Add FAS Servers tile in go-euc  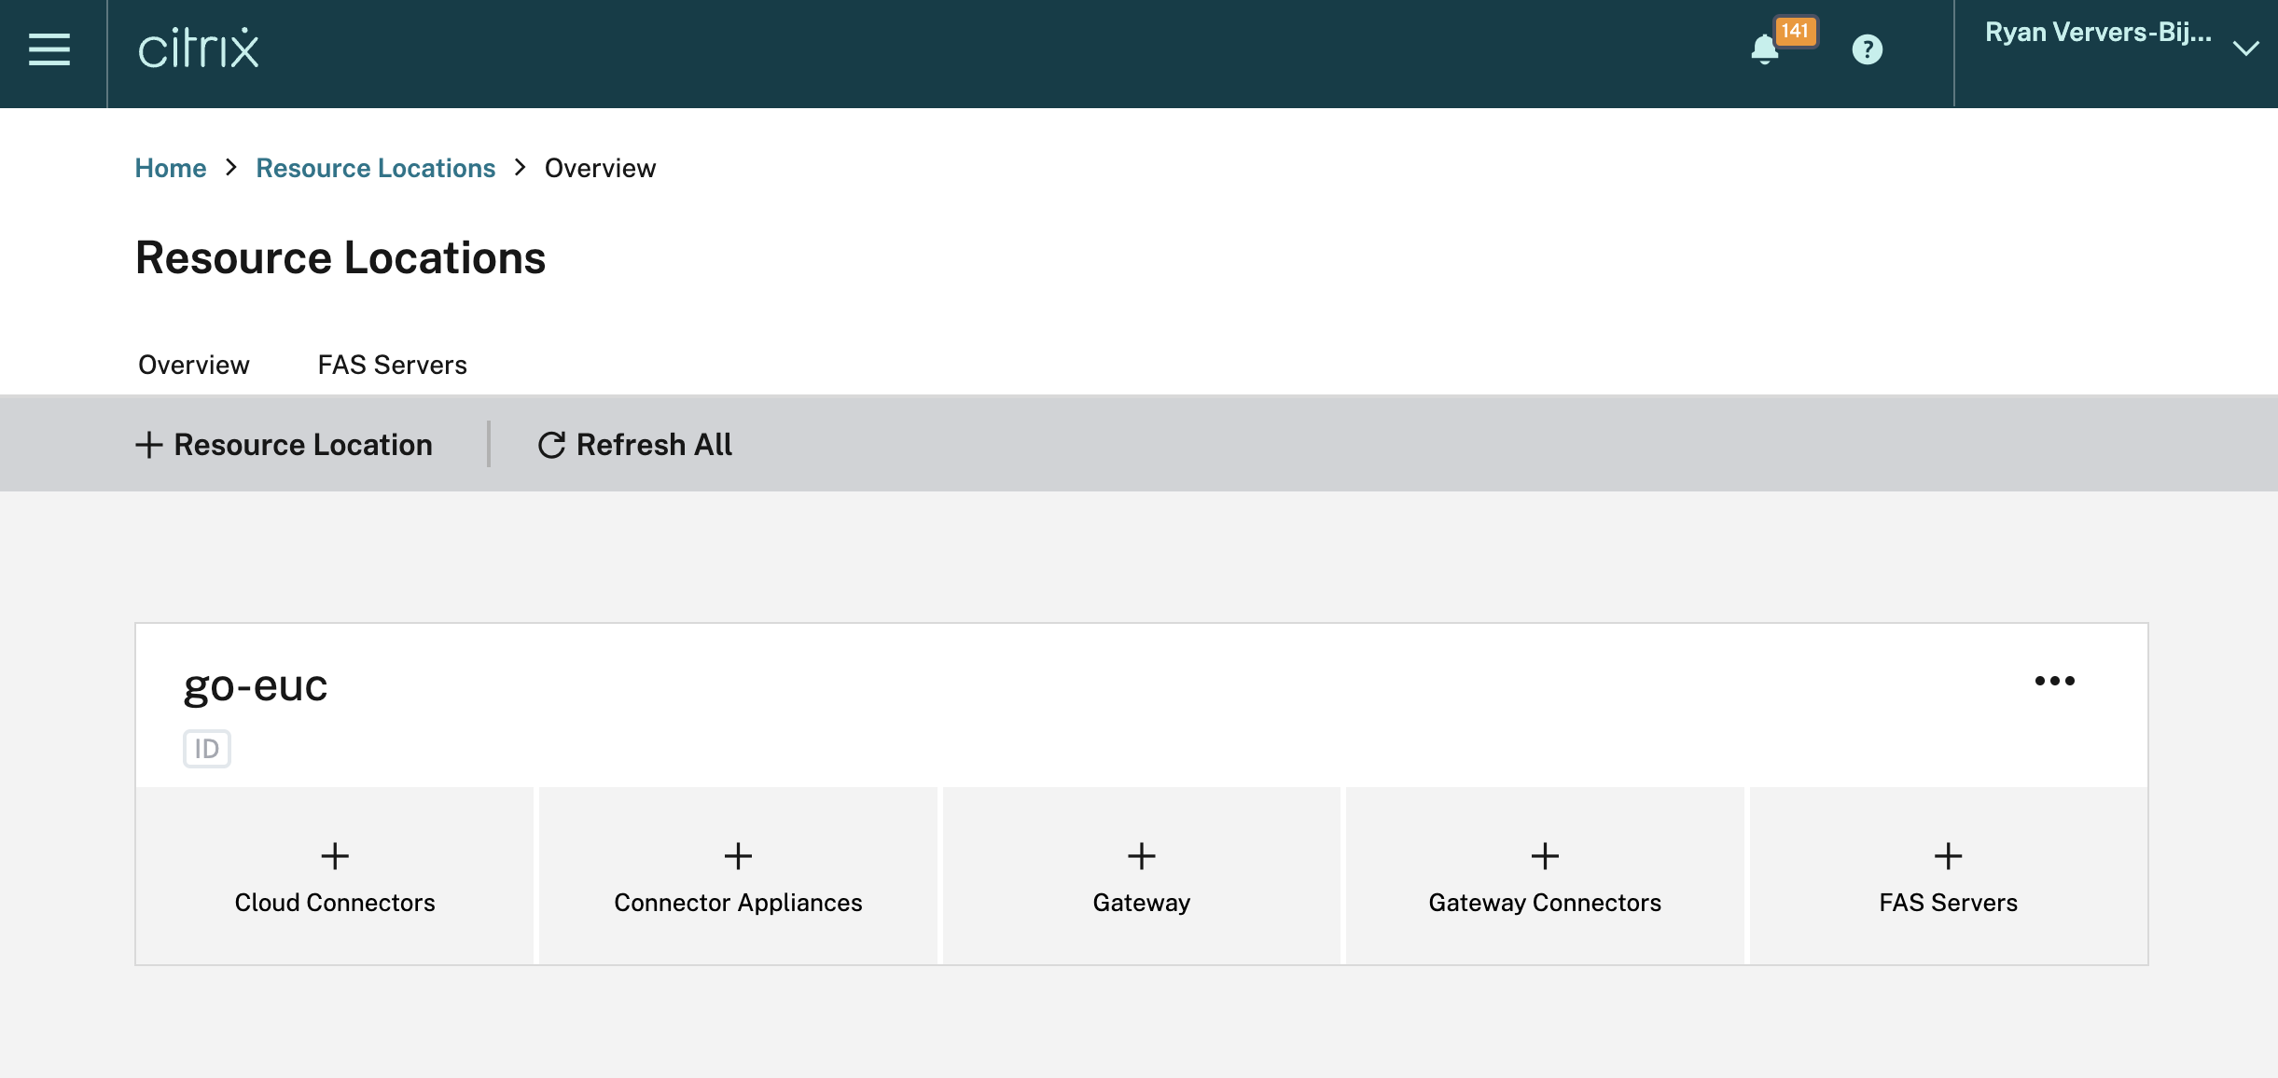coord(1949,877)
